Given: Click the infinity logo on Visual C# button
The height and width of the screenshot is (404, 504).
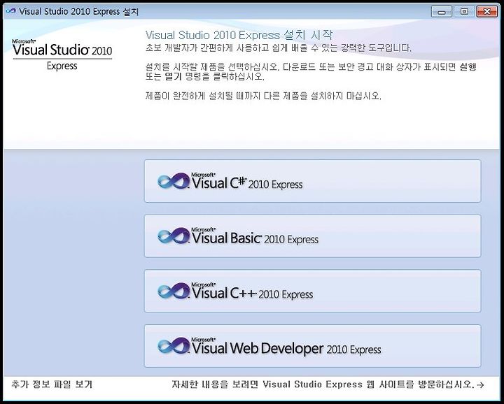Looking at the screenshot, I should coord(174,181).
